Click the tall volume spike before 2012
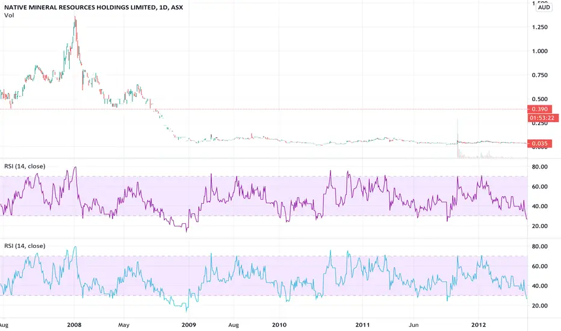The image size is (561, 331). point(457,138)
